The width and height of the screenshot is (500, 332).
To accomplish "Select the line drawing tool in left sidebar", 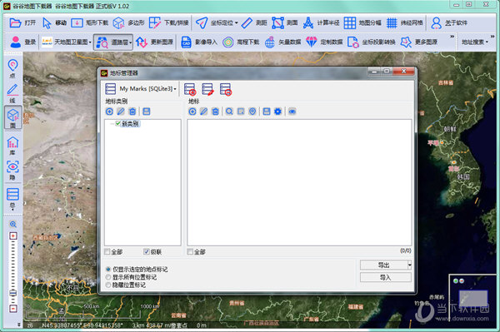I will 12,93.
